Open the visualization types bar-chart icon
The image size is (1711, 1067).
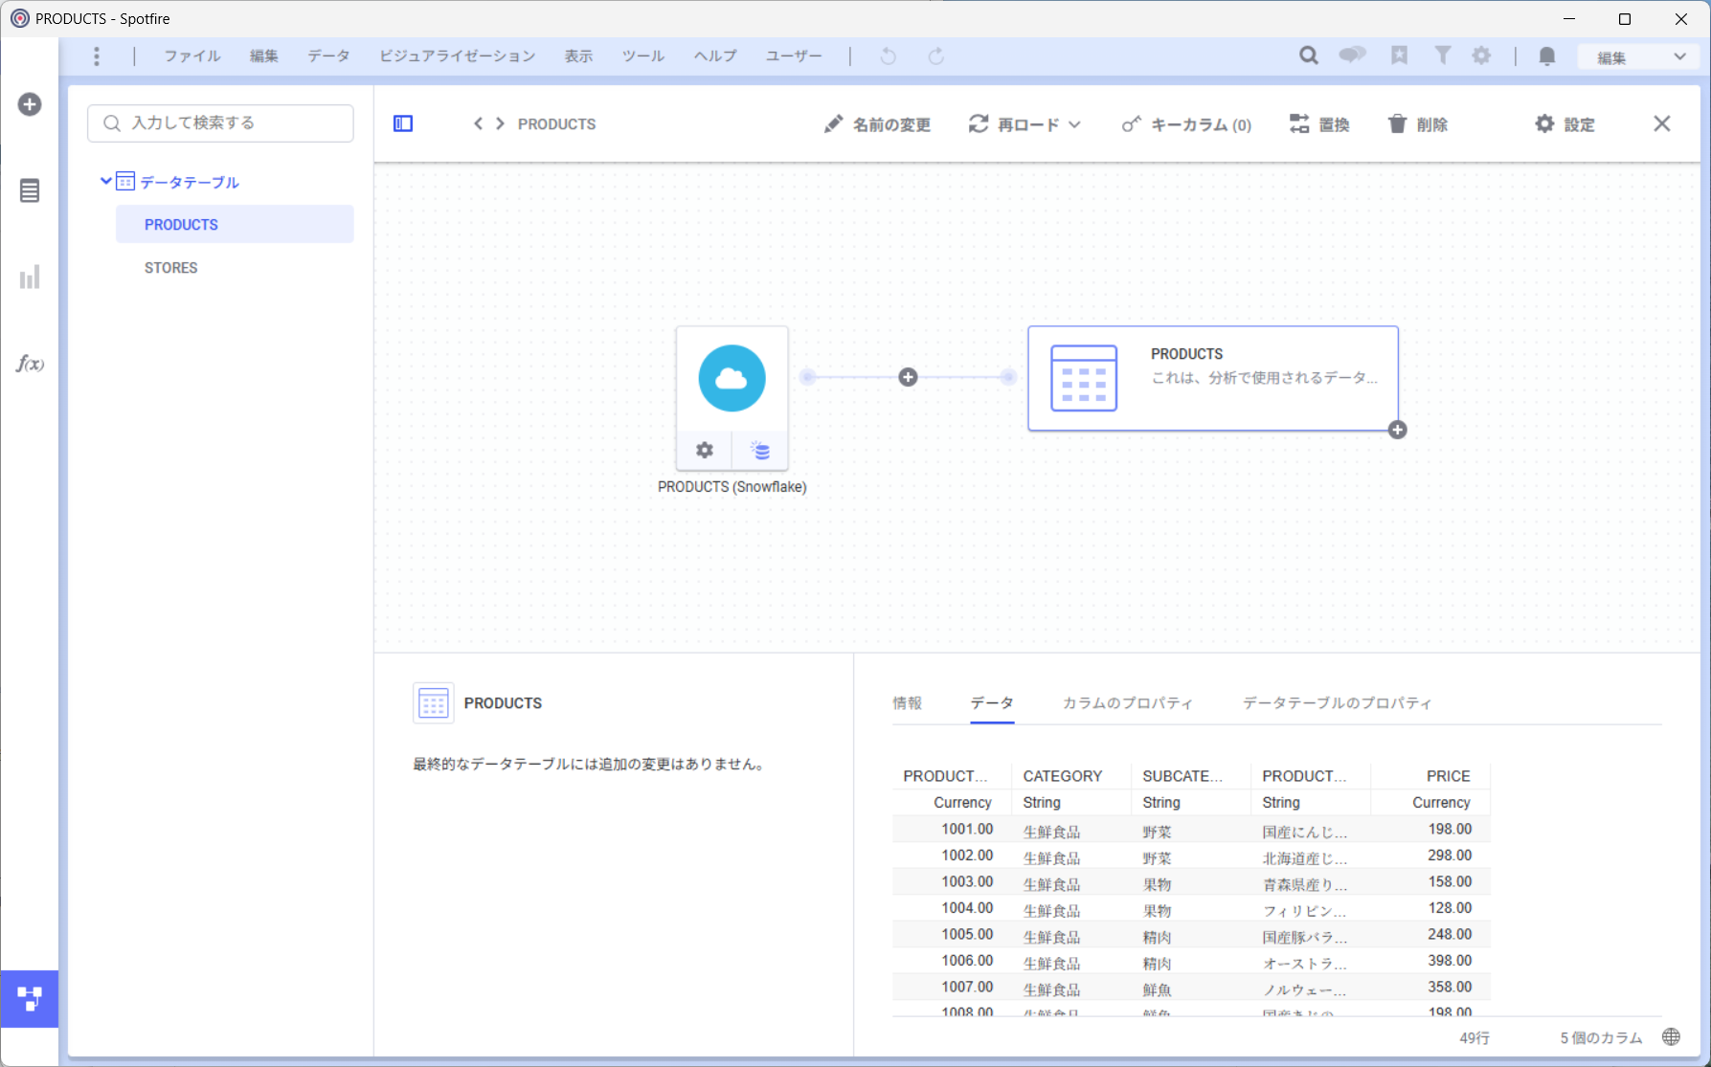pos(30,278)
